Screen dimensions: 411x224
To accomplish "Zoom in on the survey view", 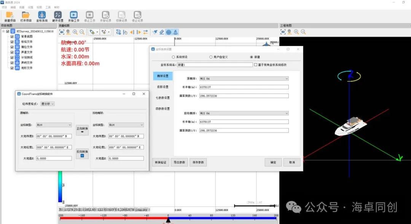I will (75, 32).
